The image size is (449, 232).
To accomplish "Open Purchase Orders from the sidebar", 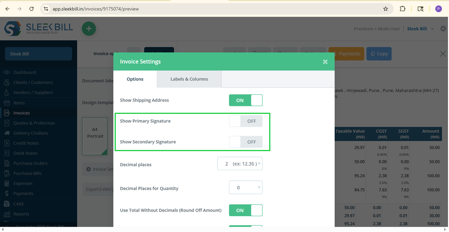I will [x=31, y=163].
